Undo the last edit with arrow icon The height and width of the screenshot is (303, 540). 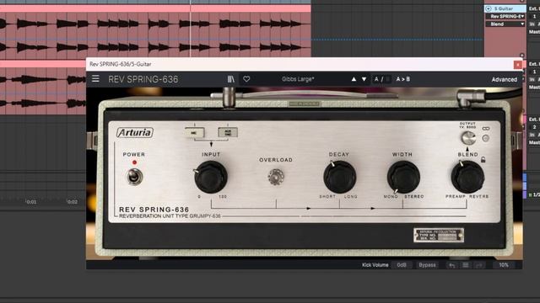pos(452,265)
